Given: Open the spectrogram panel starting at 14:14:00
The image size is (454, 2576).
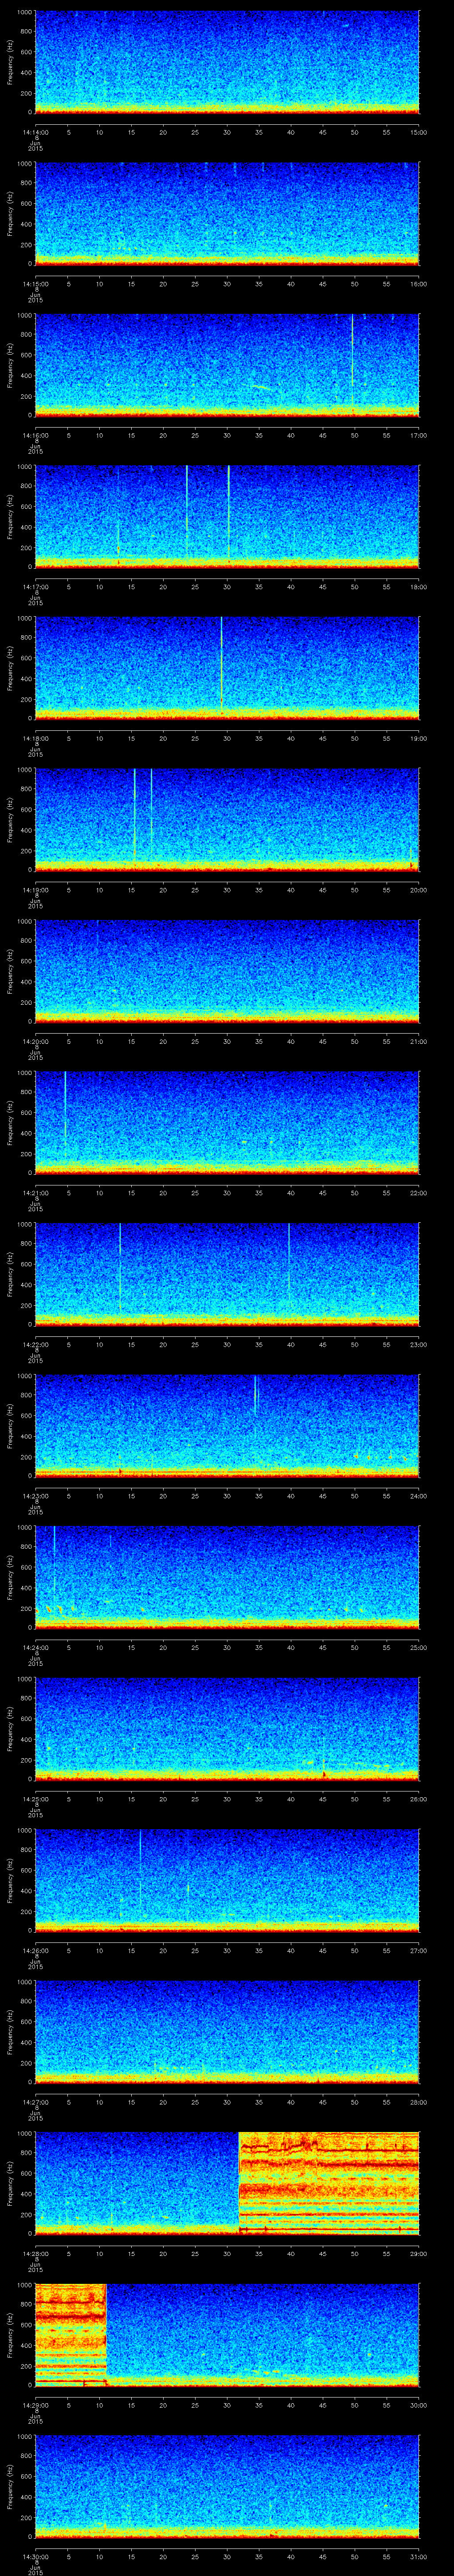Looking at the screenshot, I should 227,62.
